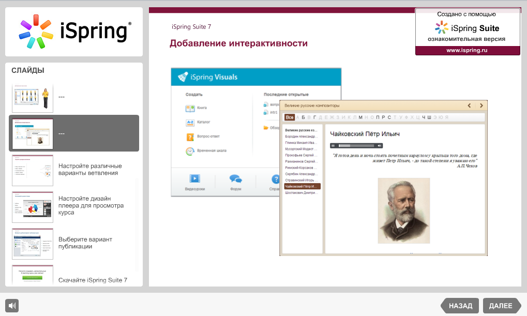The image size is (527, 316).
Task: Select Рахманинов Сергей in the composer list
Action: pyautogui.click(x=302, y=162)
